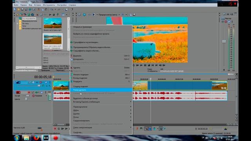Click the preview Pause button
This screenshot has width=251, height=141.
pyautogui.click(x=145, y=65)
